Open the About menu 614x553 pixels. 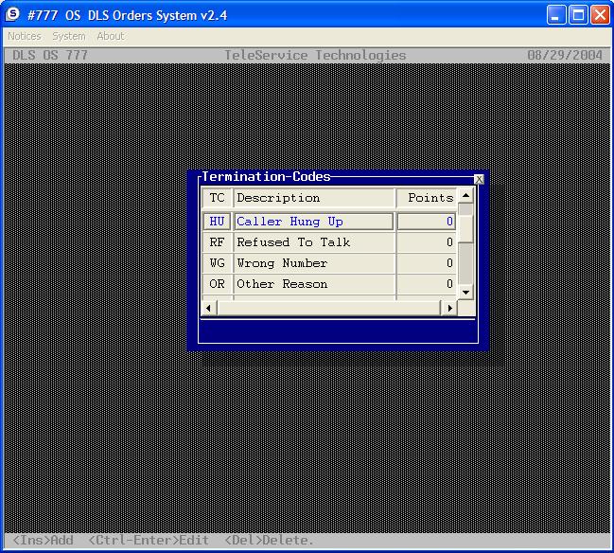[111, 36]
